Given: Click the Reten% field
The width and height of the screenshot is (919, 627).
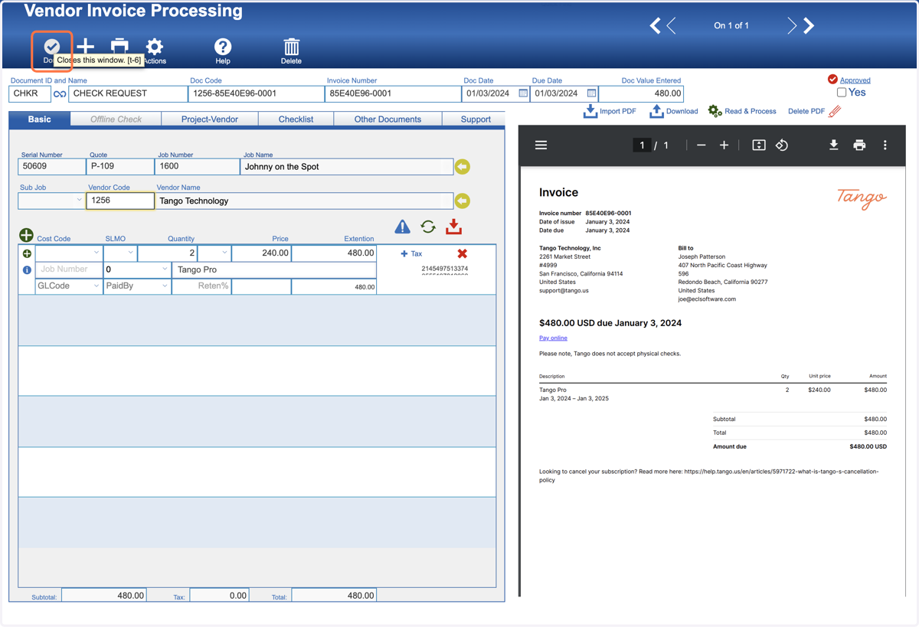Looking at the screenshot, I should click(x=201, y=286).
